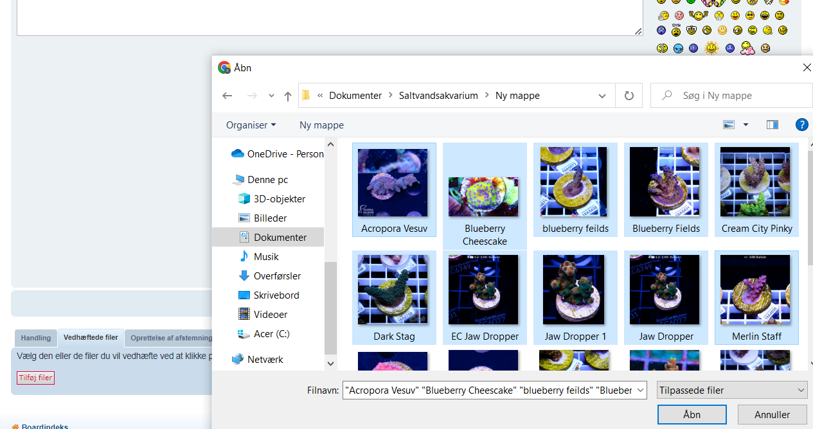Expand the view options dropdown arrow

pos(746,125)
